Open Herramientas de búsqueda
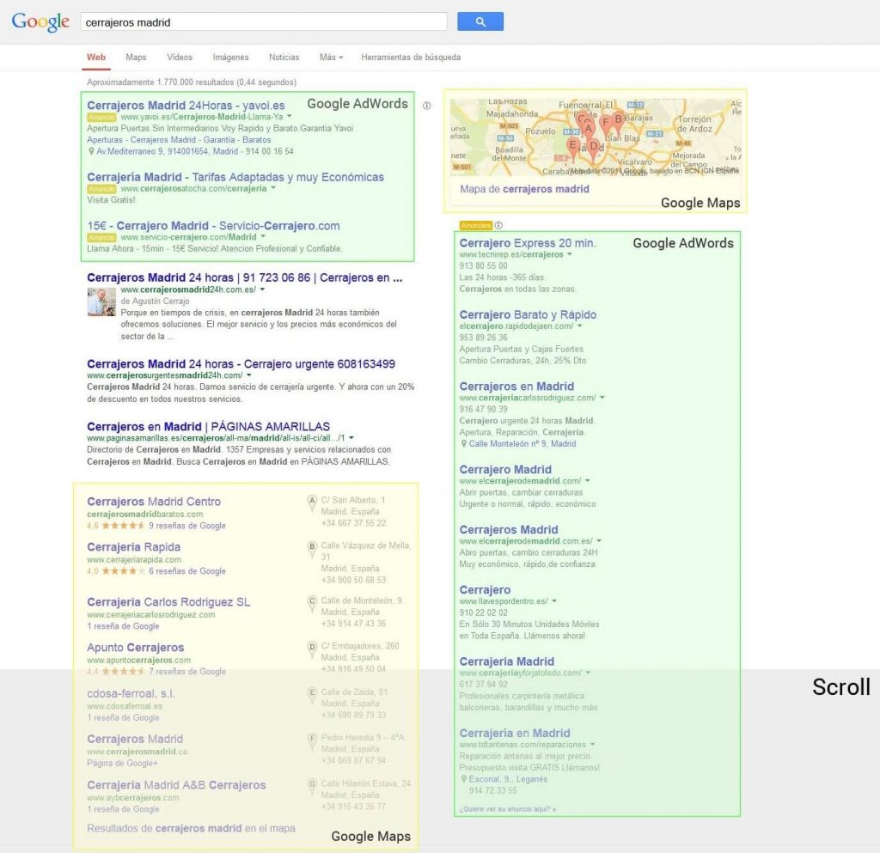The image size is (880, 853). click(411, 58)
